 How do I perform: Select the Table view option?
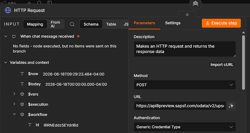point(111,24)
